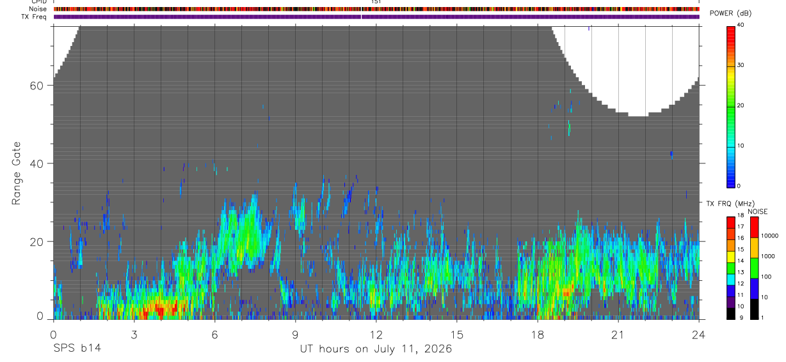
Task: Click the 12 UT hour axis label
Action: click(376, 335)
